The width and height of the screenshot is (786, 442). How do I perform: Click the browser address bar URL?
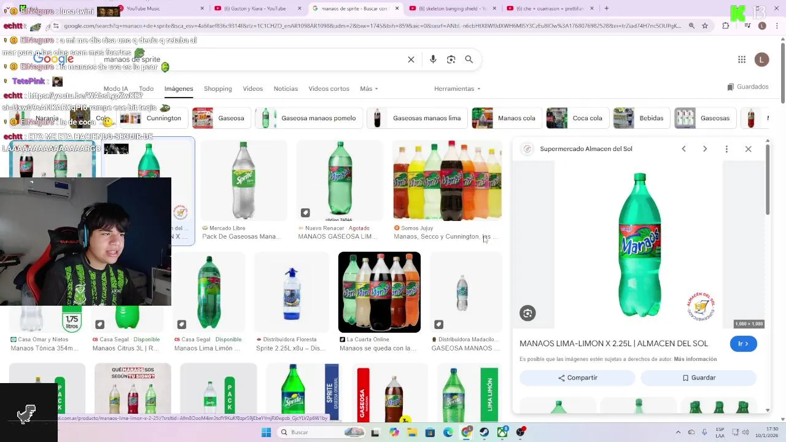(x=372, y=26)
